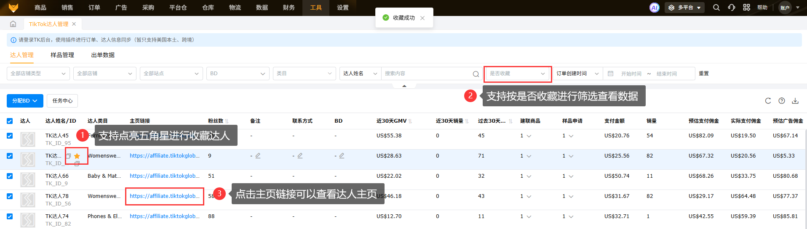Viewport: 807px width, 229px height.
Task: Toggle the favorite star in the US$28.63 row
Action: [77, 156]
